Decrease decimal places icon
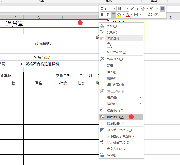 pyautogui.click(x=150, y=15)
